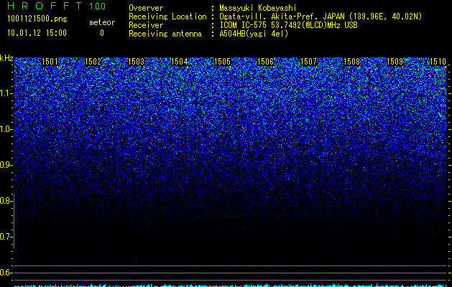Click the A504HB(yagi 4el) antenna text

pyautogui.click(x=254, y=34)
